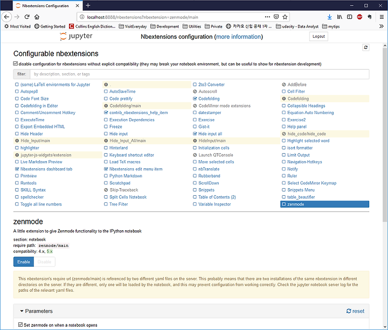Close the Nbextensions Configuration tab
The height and width of the screenshot is (330, 388).
[78, 5]
